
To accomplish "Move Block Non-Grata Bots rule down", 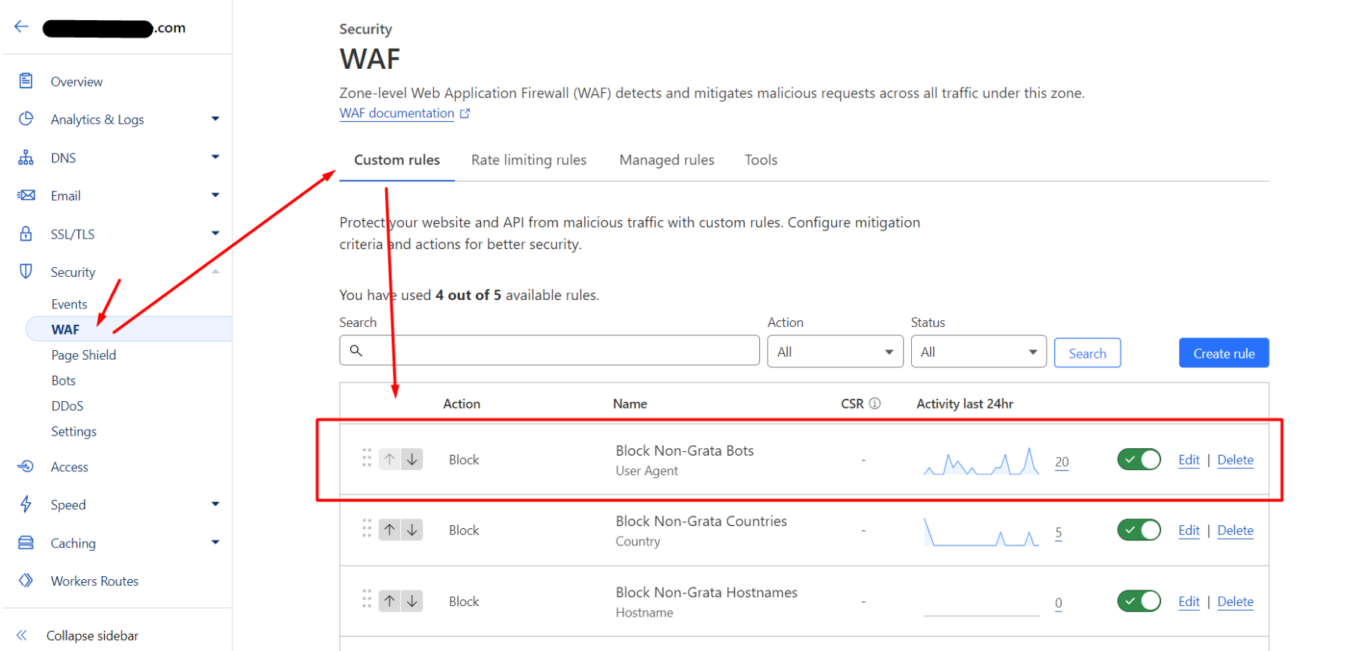I will 412,459.
